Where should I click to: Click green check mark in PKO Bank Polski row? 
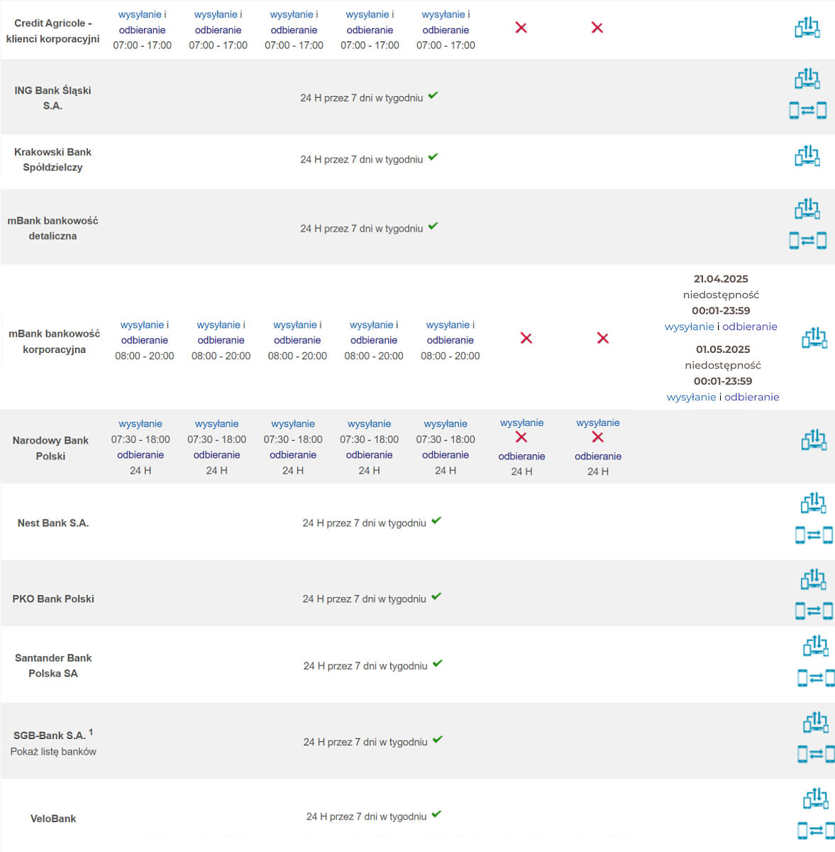coord(436,596)
